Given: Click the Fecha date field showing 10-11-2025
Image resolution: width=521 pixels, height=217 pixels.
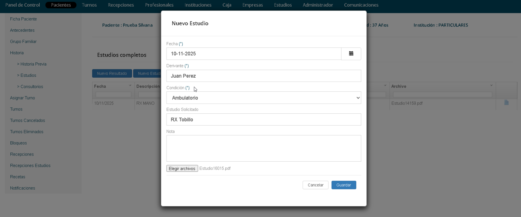Looking at the screenshot, I should [x=254, y=54].
